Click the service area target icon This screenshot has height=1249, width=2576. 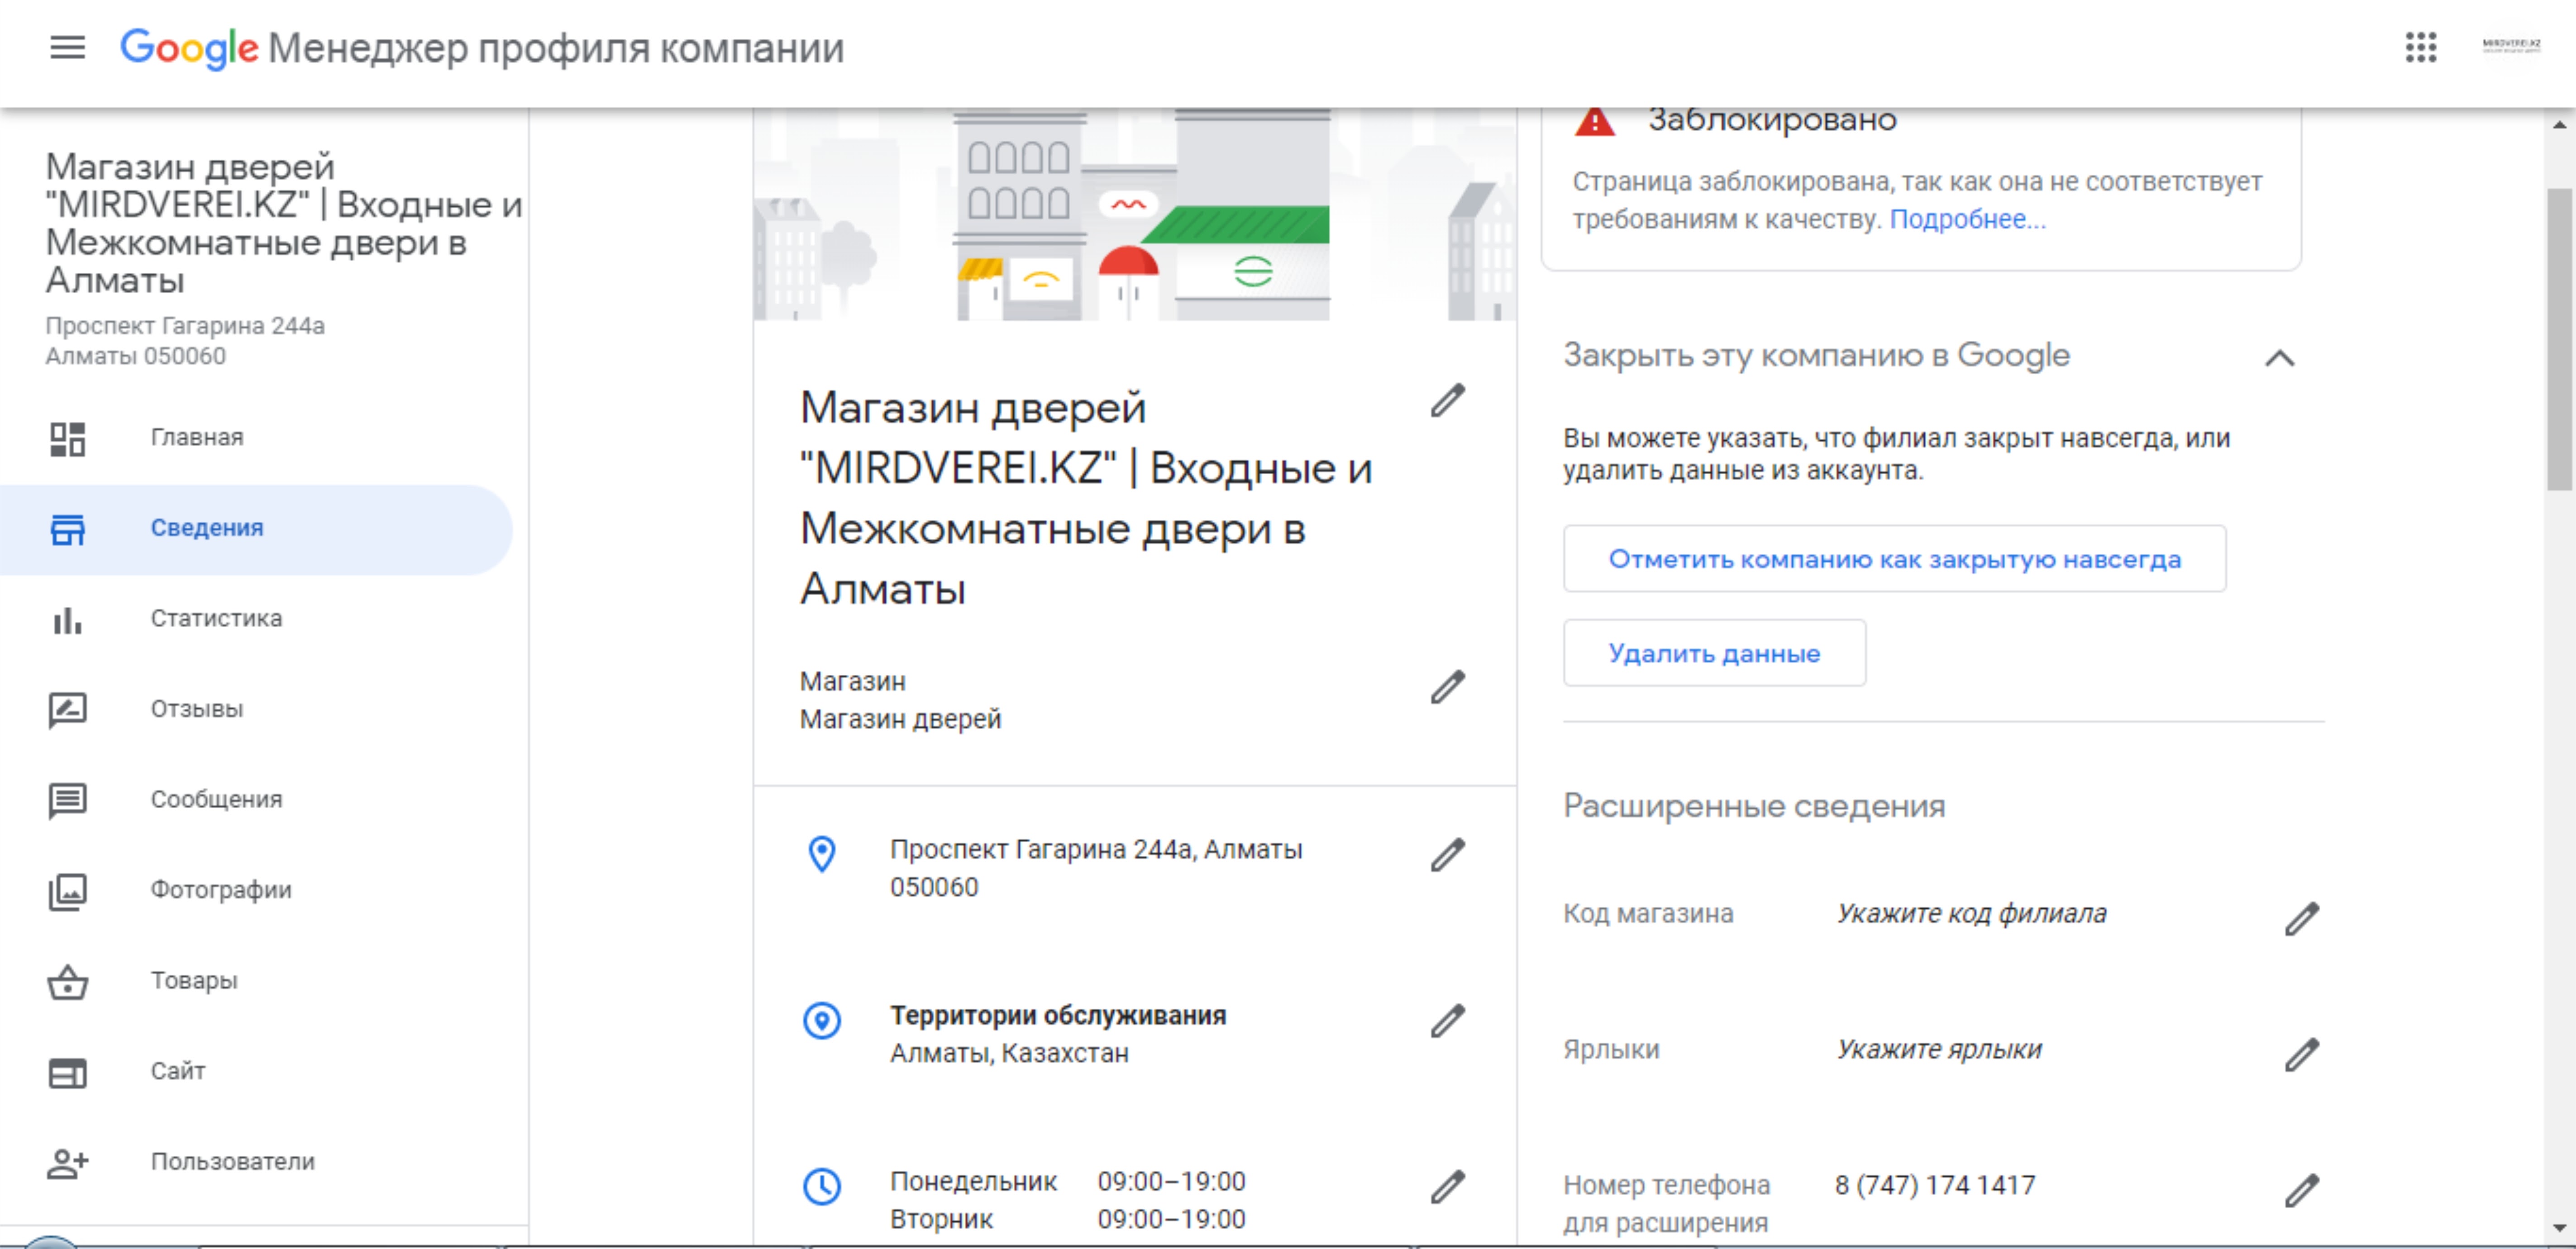821,1021
